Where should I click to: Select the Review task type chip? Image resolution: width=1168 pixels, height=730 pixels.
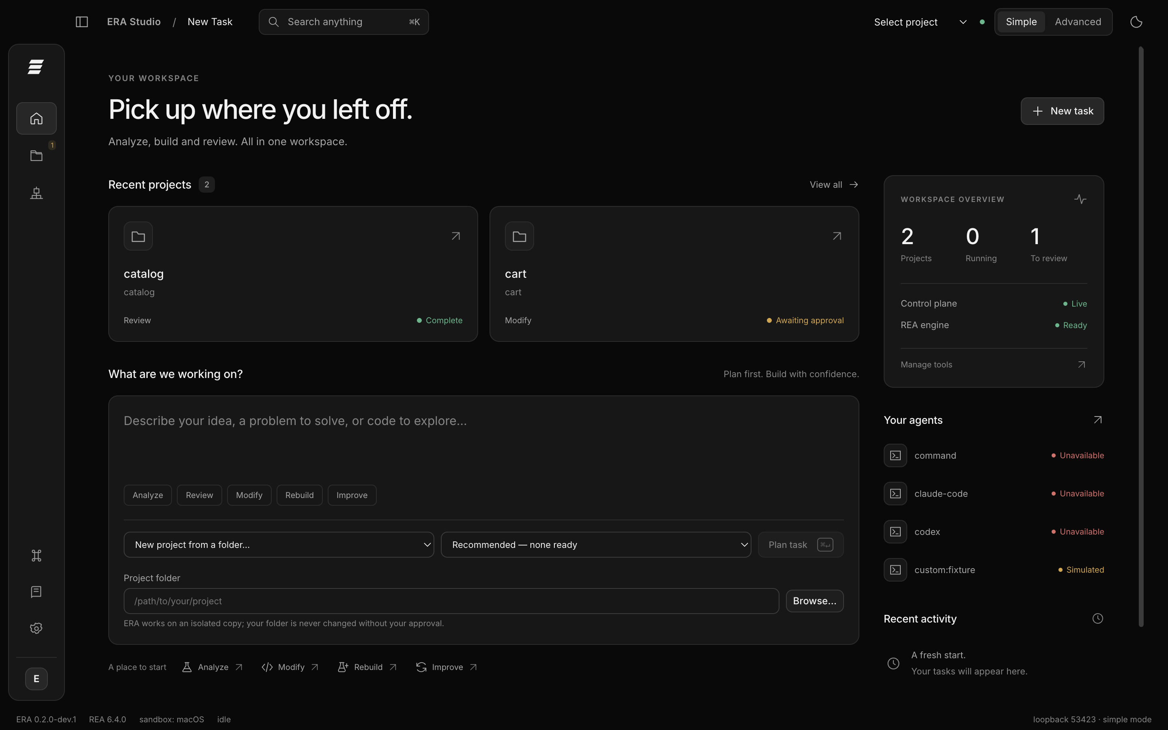pyautogui.click(x=200, y=495)
